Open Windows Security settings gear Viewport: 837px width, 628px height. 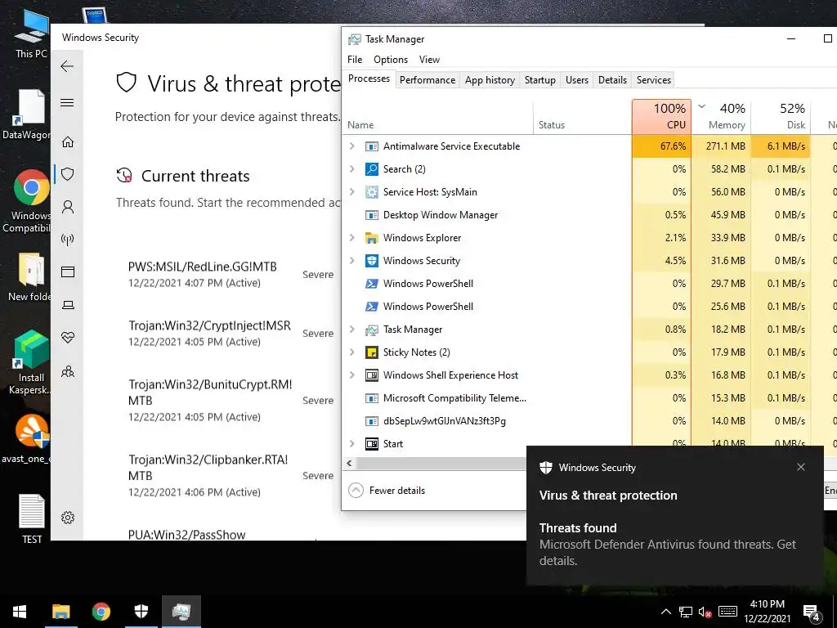[67, 517]
